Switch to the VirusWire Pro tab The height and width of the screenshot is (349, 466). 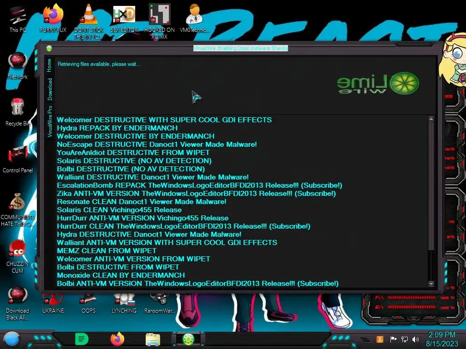point(49,121)
